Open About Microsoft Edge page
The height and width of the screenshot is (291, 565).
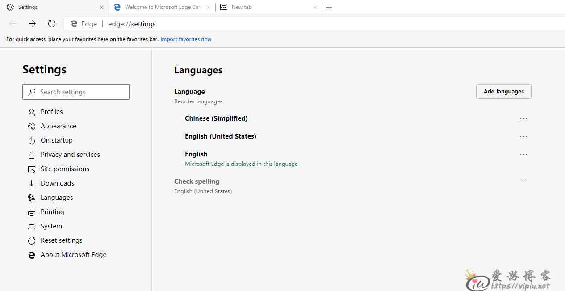[x=74, y=255]
